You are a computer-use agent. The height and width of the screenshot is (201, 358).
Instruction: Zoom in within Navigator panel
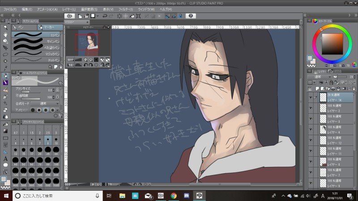(x=91, y=60)
